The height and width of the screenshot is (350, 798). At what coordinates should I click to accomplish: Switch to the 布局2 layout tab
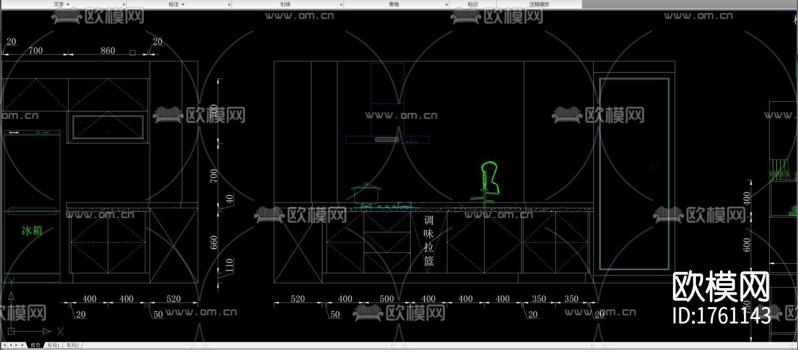coord(72,345)
